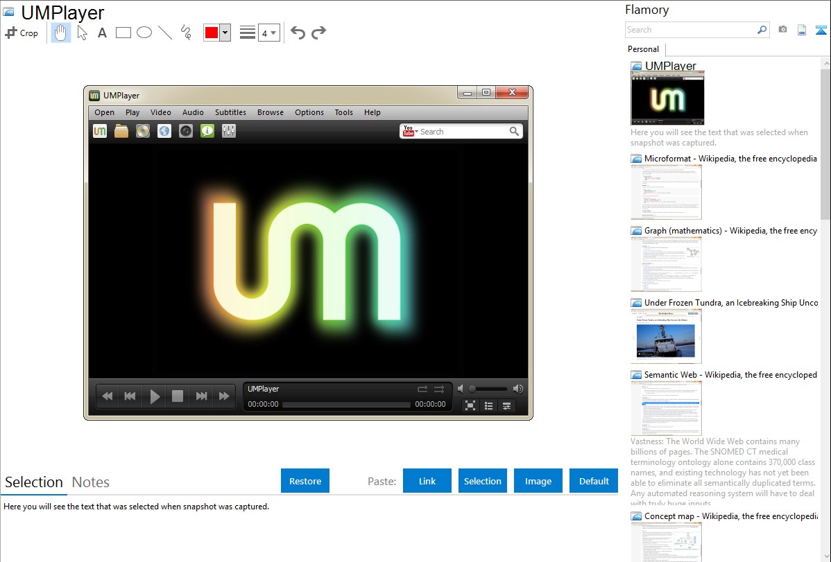831x562 pixels.
Task: Toggle shuffle mode in UMPlayer
Action: 439,389
